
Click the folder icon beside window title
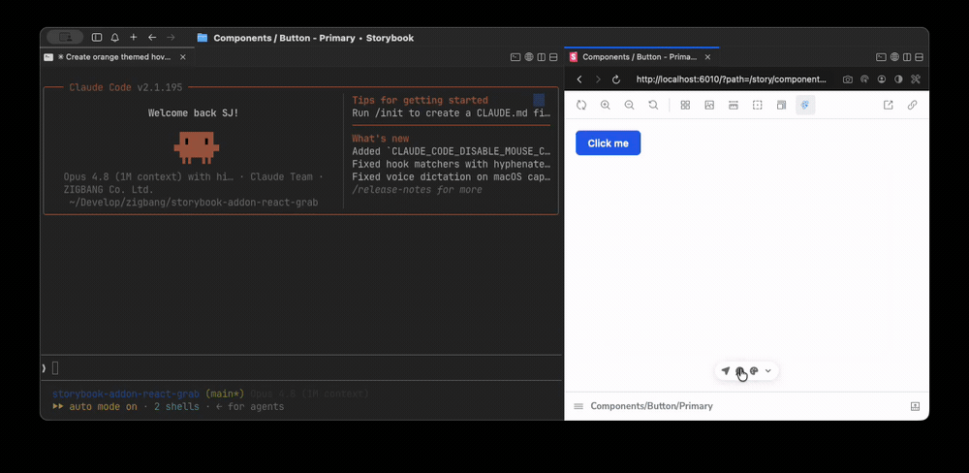point(203,38)
